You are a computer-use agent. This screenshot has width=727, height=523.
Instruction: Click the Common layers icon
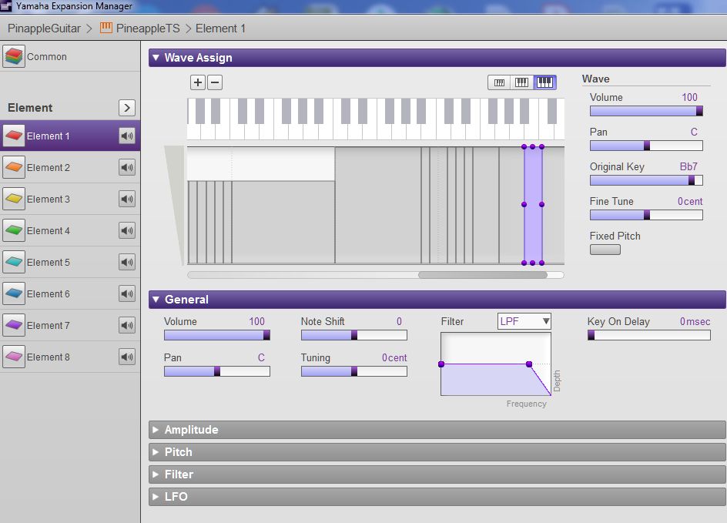click(14, 56)
